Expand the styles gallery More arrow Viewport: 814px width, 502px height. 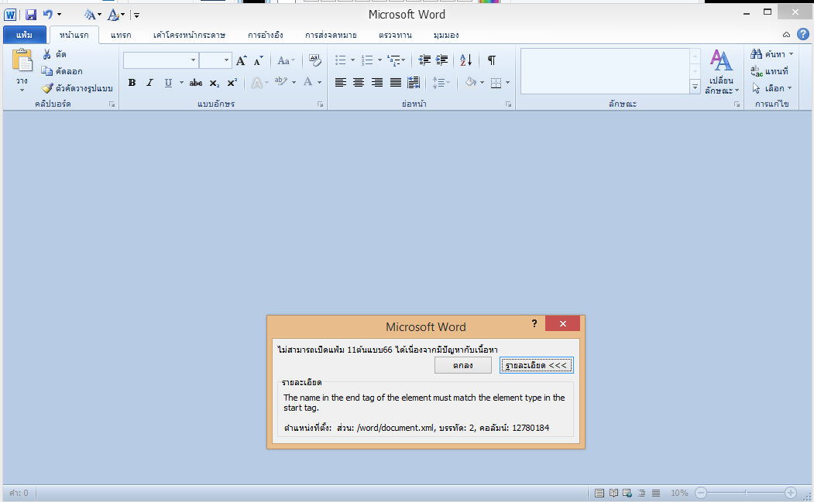[696, 87]
